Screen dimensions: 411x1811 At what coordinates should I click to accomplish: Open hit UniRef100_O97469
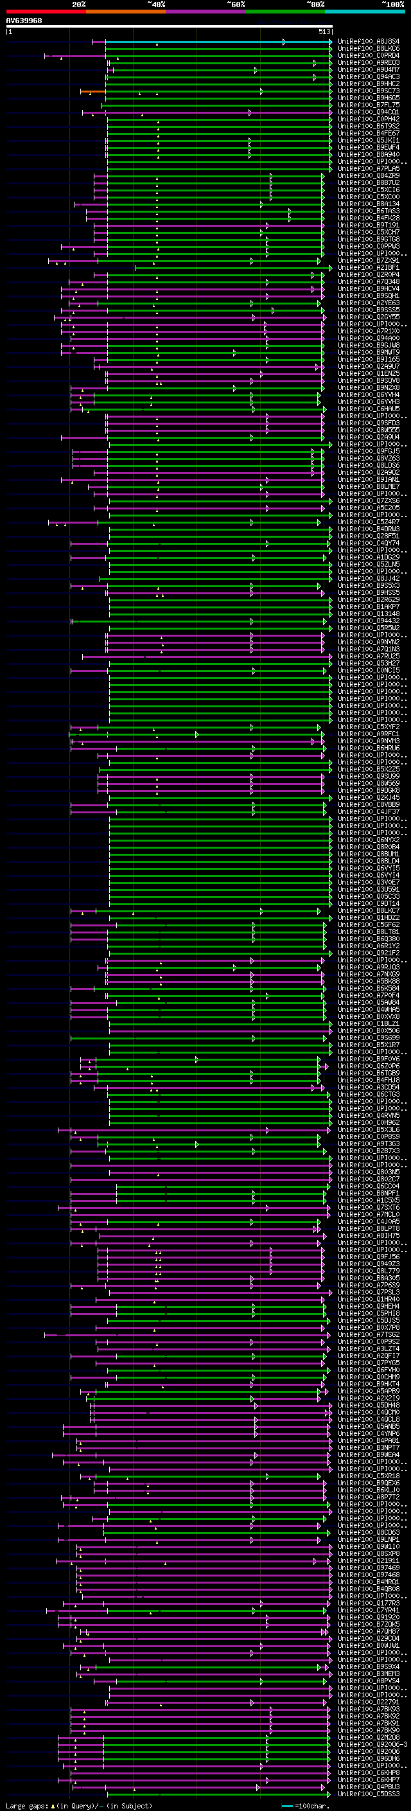pos(368,1567)
